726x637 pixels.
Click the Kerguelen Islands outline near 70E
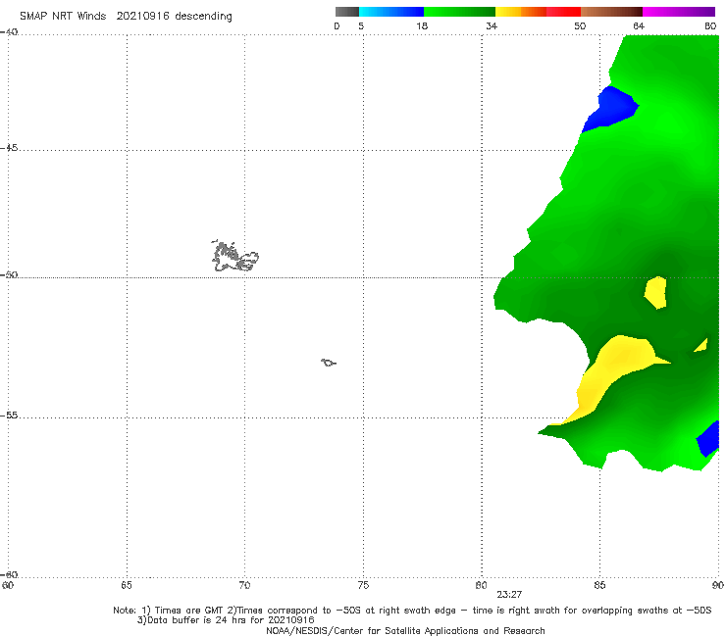(x=234, y=257)
